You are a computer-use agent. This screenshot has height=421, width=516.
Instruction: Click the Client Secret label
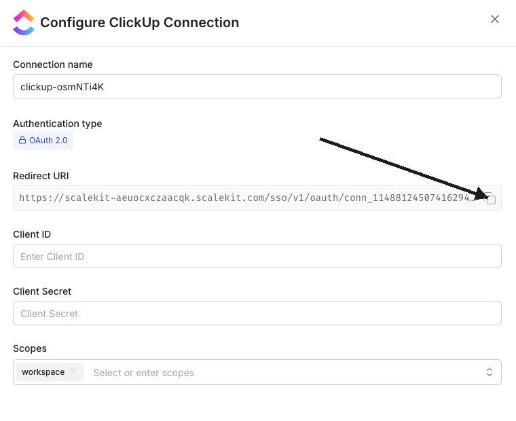(x=42, y=291)
